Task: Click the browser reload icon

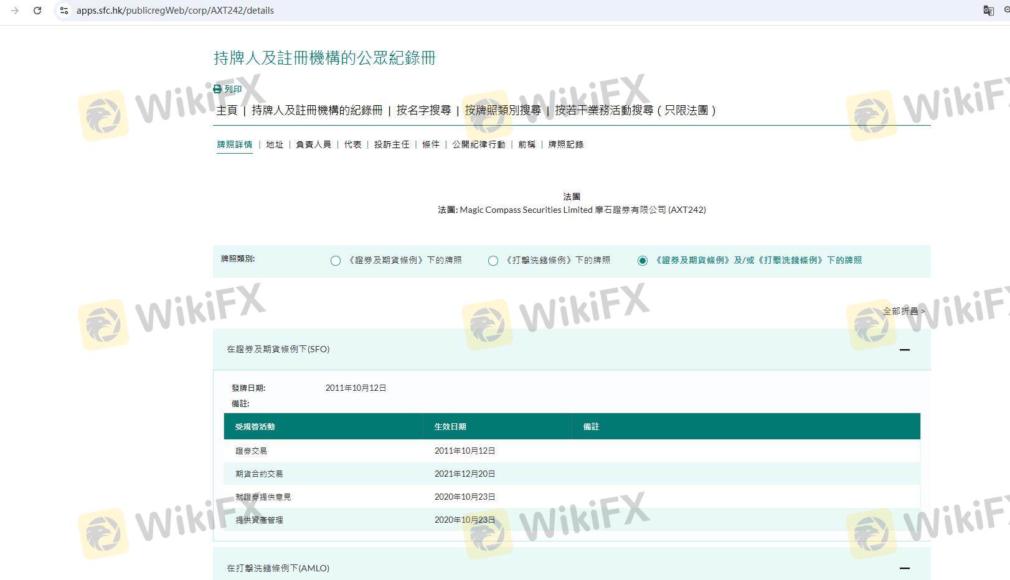Action: coord(37,11)
